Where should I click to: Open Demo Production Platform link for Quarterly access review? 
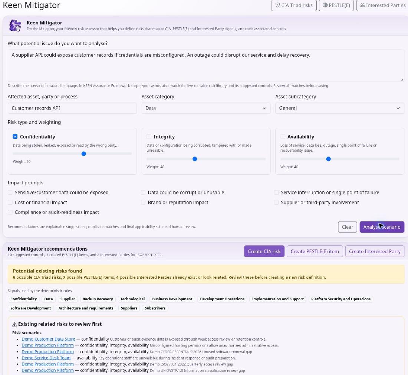47,364
